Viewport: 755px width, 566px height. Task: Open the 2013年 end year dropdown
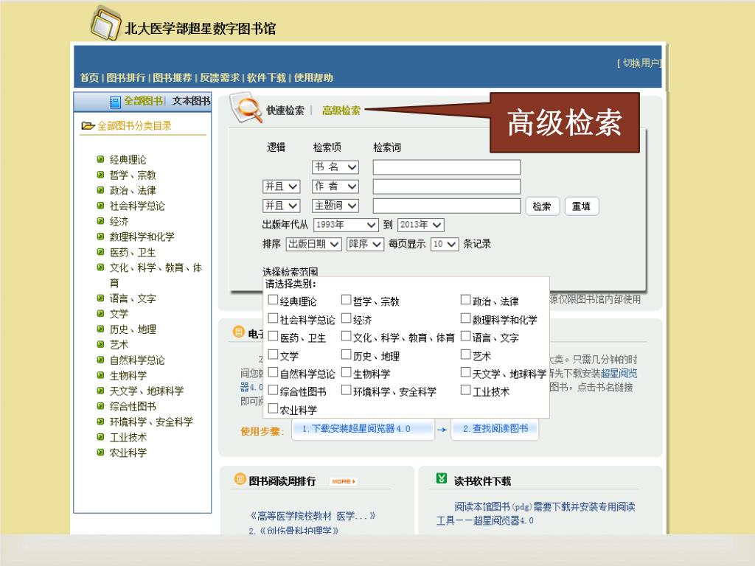[x=421, y=225]
